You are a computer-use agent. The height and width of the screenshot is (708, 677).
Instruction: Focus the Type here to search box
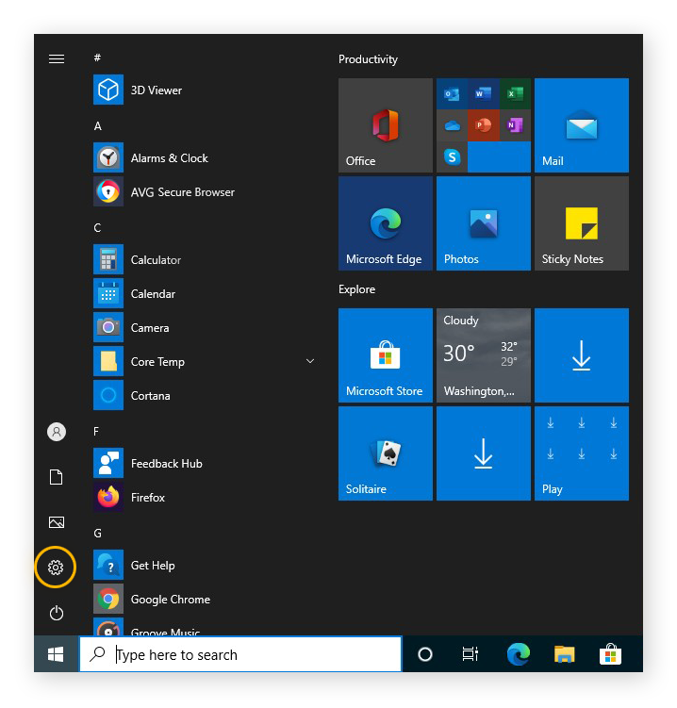pyautogui.click(x=240, y=654)
